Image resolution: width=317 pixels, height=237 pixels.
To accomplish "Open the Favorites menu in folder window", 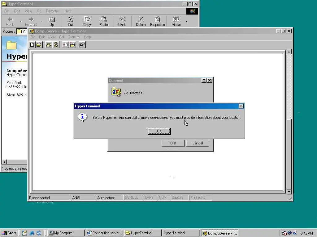I will tap(53, 11).
